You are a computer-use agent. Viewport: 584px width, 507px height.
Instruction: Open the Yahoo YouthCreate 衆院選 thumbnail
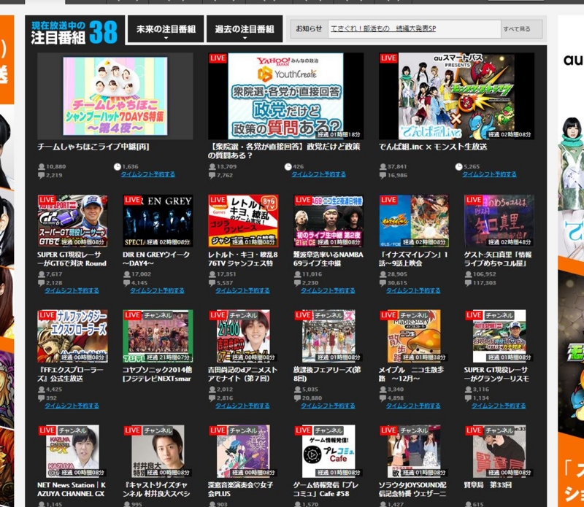tap(285, 96)
